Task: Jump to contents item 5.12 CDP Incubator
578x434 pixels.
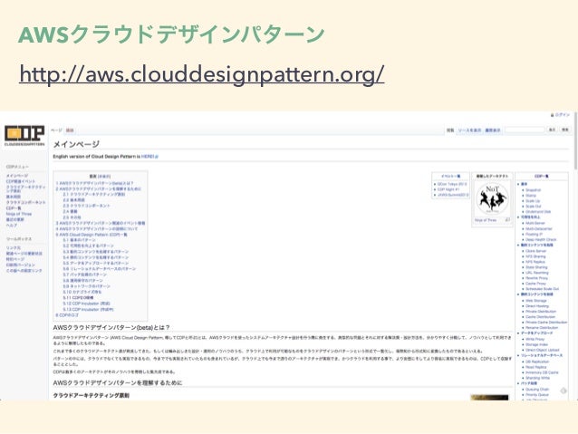Action: coord(86,304)
